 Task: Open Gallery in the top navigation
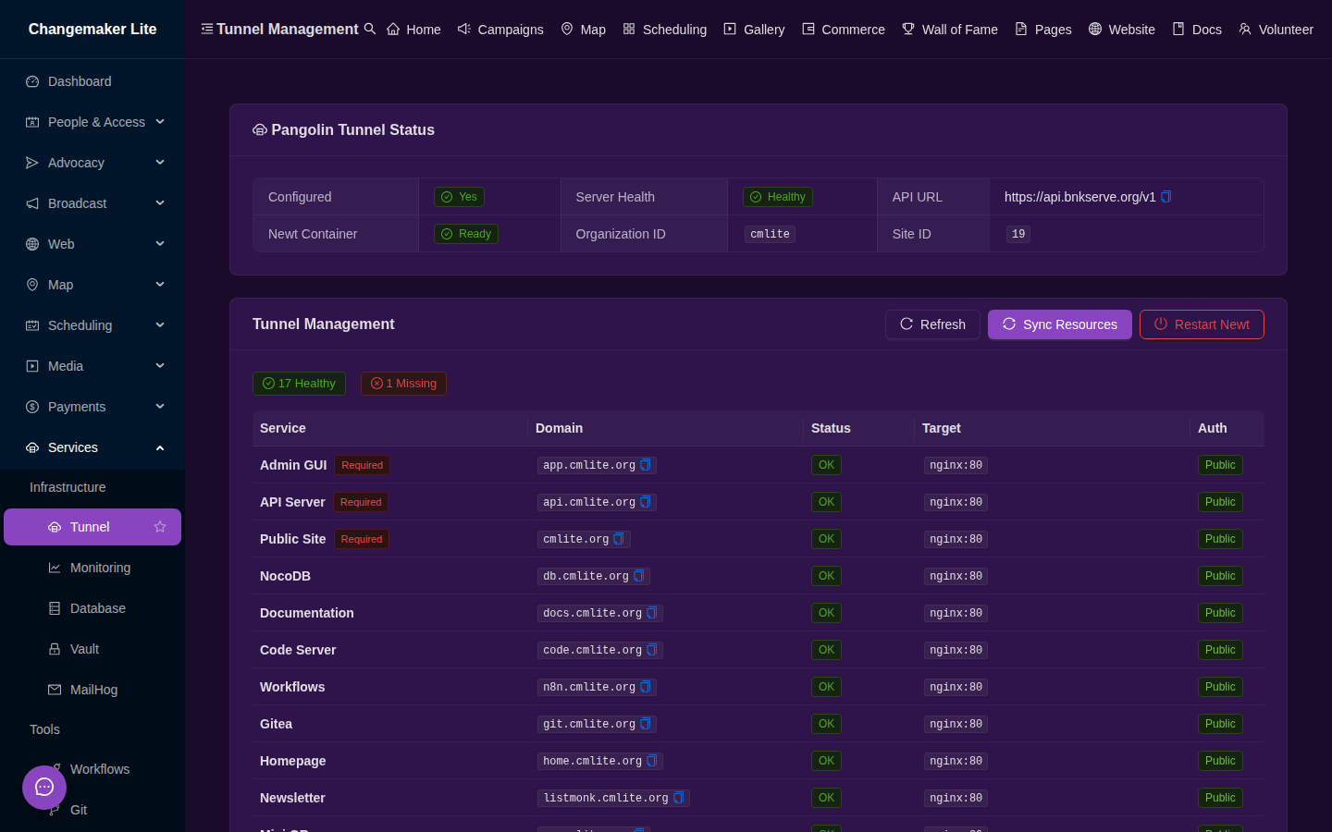754,30
